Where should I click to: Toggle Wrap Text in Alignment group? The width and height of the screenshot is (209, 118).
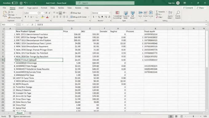pos(76,13)
